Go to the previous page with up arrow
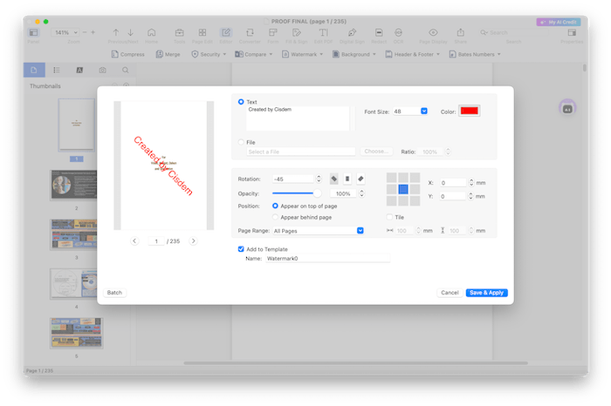Screen dimensions: 611x406 [116, 32]
